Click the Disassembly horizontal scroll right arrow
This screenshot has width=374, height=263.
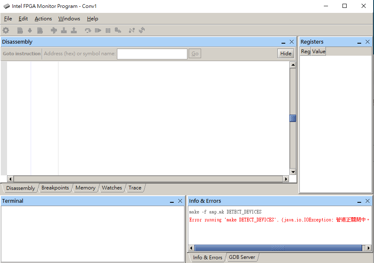(286, 179)
